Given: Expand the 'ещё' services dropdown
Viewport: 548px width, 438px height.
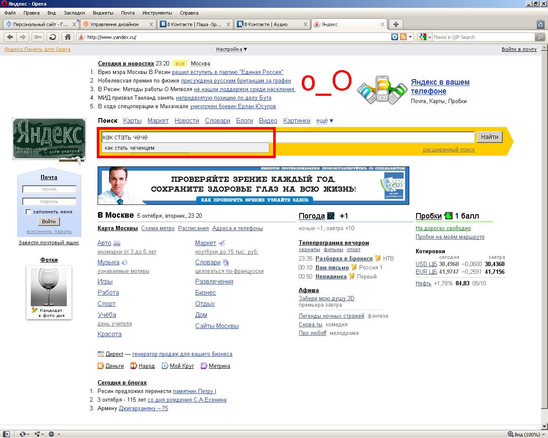Looking at the screenshot, I should (x=325, y=121).
